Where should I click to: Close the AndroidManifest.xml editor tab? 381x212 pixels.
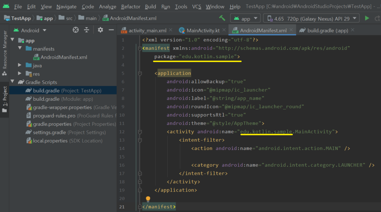(291, 30)
